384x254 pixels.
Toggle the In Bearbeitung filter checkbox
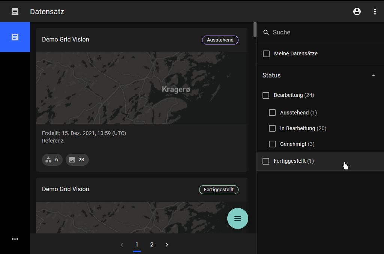click(x=272, y=128)
